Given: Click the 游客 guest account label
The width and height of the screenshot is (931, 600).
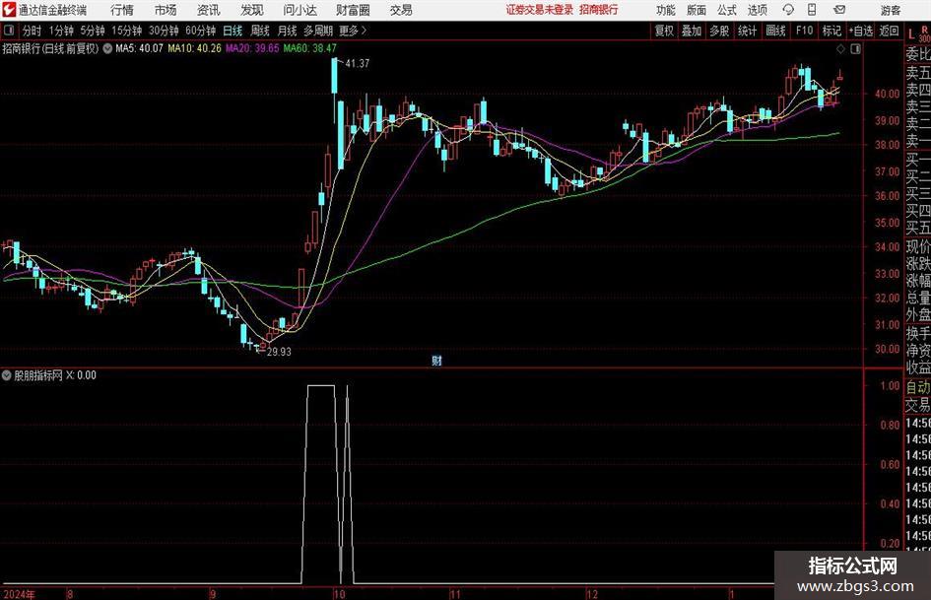Looking at the screenshot, I should [x=890, y=10].
